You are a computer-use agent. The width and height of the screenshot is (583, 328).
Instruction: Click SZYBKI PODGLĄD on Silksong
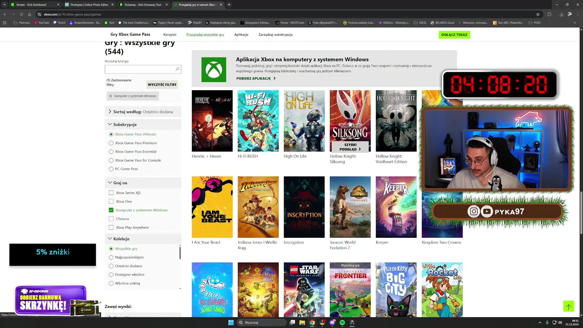pyautogui.click(x=350, y=147)
